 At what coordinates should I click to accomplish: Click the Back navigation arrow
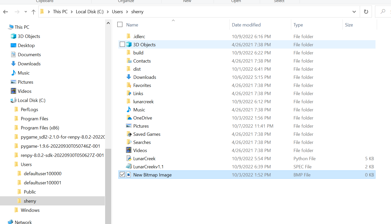tap(6, 11)
